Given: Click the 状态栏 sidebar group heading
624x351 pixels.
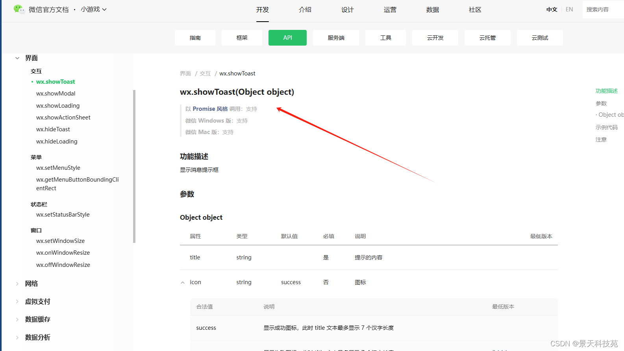Looking at the screenshot, I should (39, 204).
